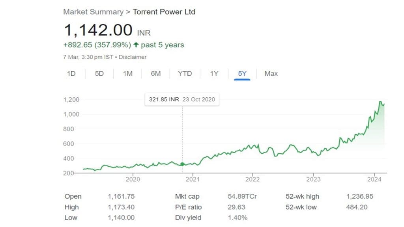Open the Disclaimer link
This screenshot has height=227, width=404.
click(133, 57)
